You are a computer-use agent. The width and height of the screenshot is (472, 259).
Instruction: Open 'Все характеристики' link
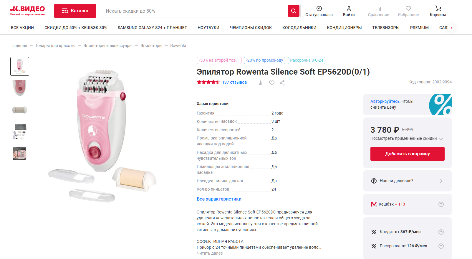point(219,199)
